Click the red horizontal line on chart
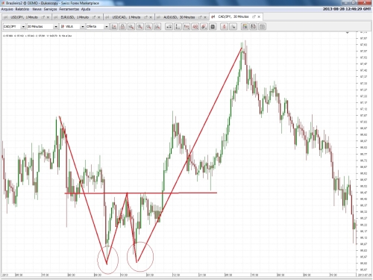This screenshot has height=280, width=373. click(140, 193)
